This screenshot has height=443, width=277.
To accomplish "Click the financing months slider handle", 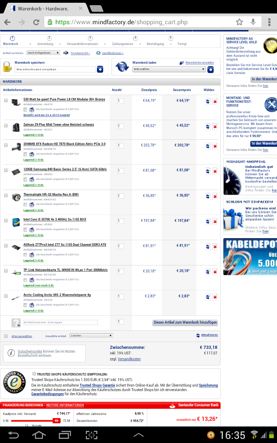I will pyautogui.click(x=56, y=421).
